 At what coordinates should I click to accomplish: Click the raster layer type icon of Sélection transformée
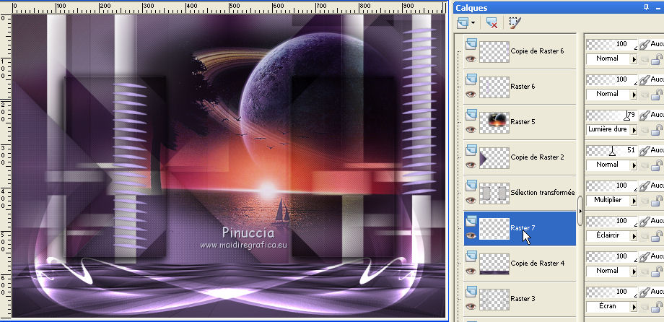(x=471, y=185)
